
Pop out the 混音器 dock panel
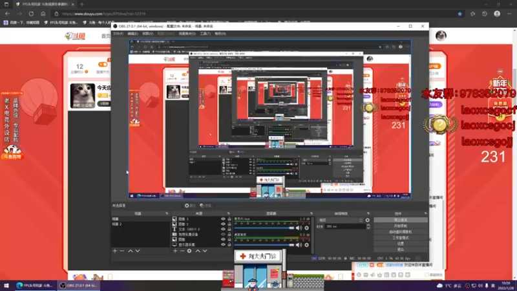[x=311, y=214]
